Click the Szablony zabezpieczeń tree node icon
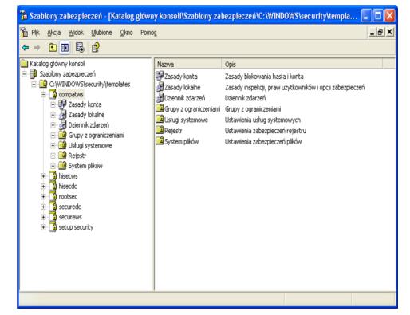 tap(34, 74)
